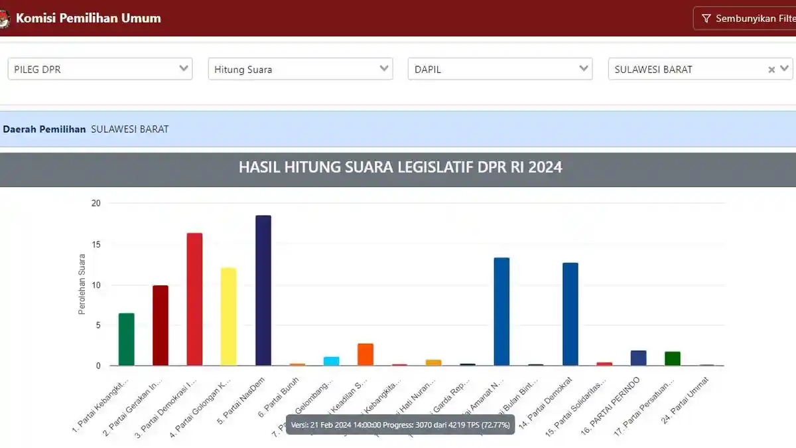Expand the Hitung Suara dropdown
Viewport: 796px width, 448px height.
300,69
